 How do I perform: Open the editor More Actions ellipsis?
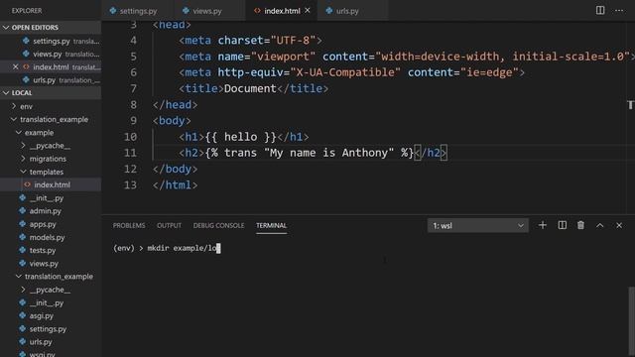click(x=619, y=11)
